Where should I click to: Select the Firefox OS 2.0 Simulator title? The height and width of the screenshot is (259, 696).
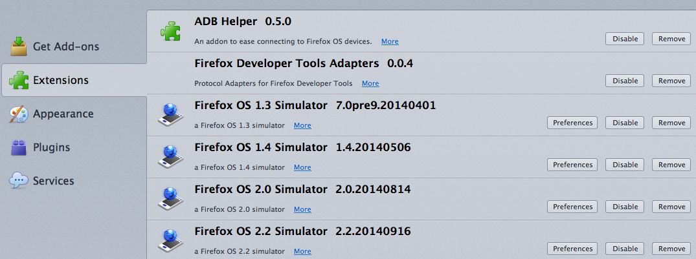pyautogui.click(x=260, y=189)
